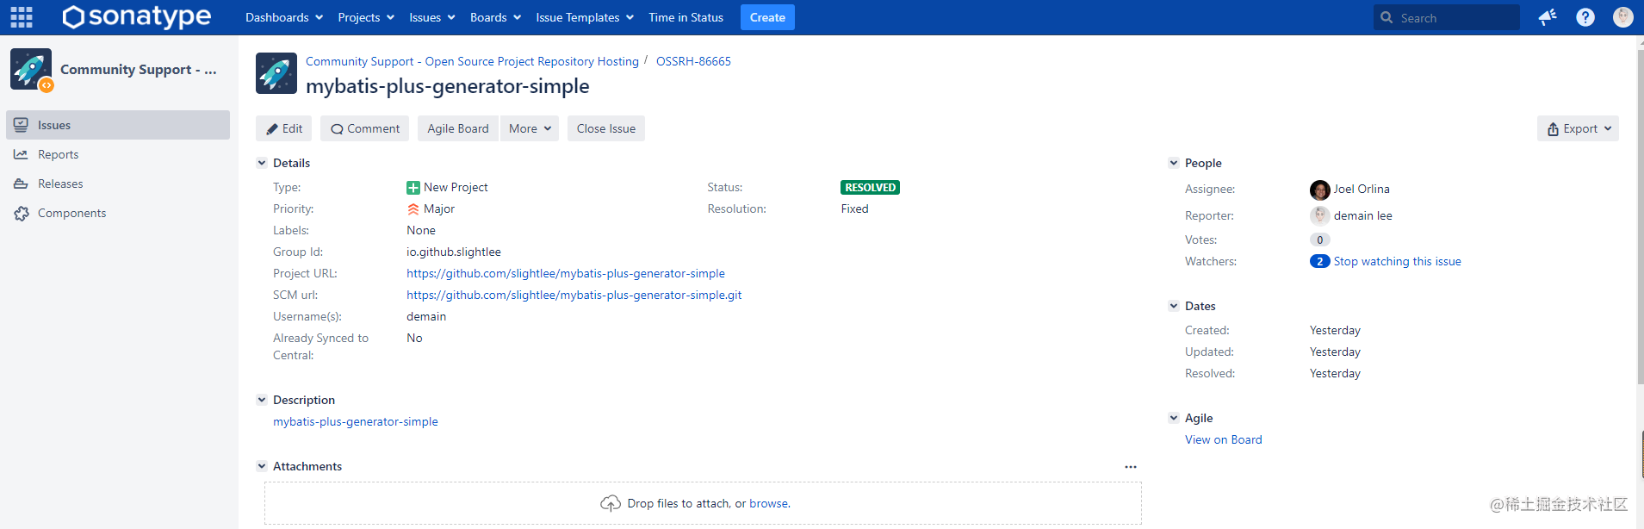Select Issues in the sidebar
Viewport: 1644px width, 529px height.
(x=118, y=125)
